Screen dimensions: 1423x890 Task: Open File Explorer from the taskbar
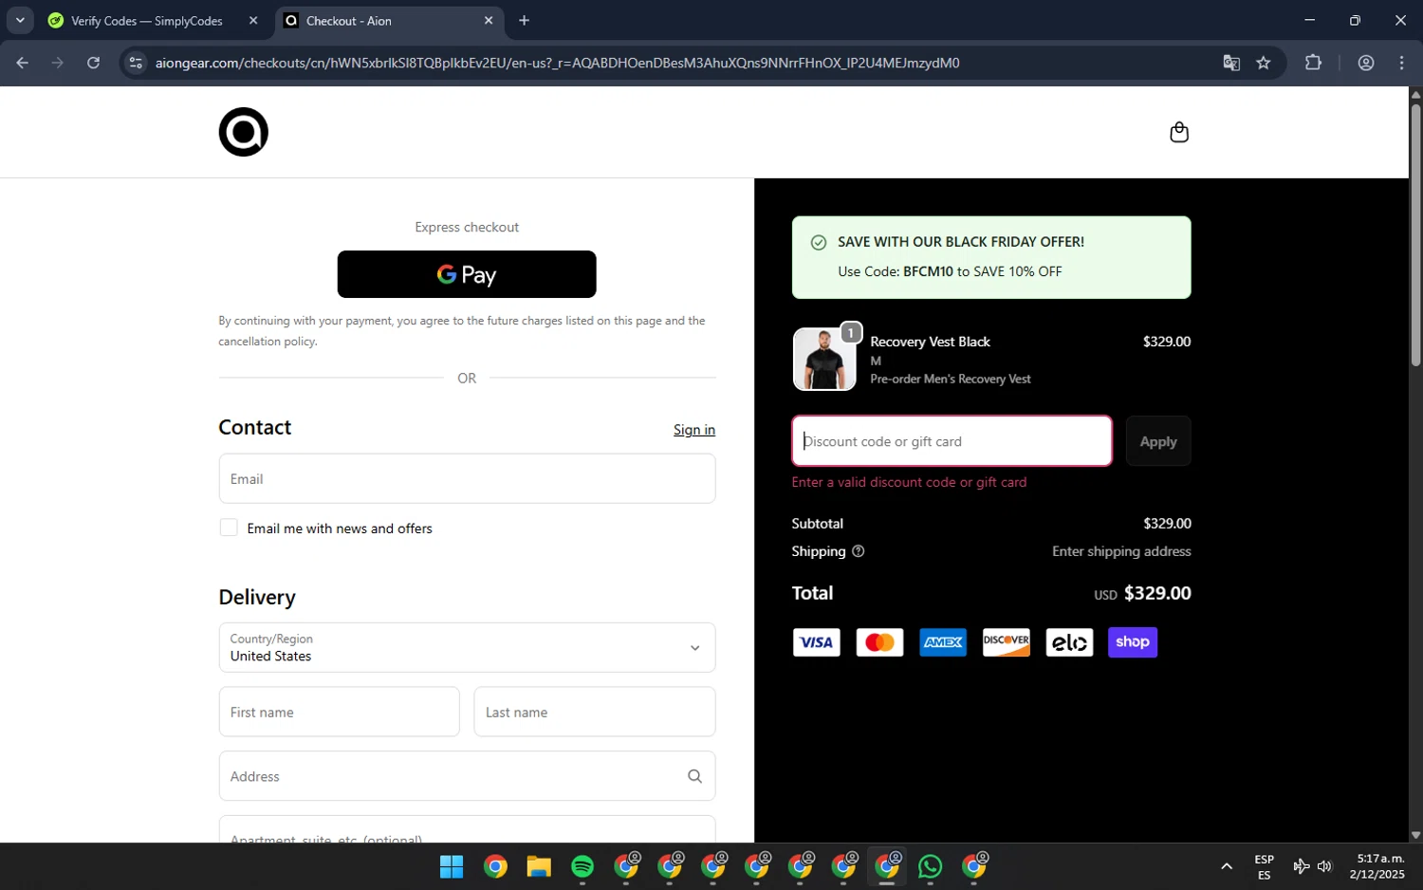539,866
